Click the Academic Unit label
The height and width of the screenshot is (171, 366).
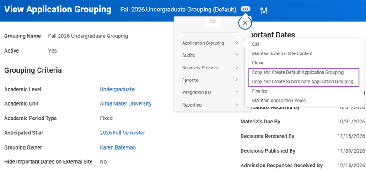pyautogui.click(x=22, y=104)
